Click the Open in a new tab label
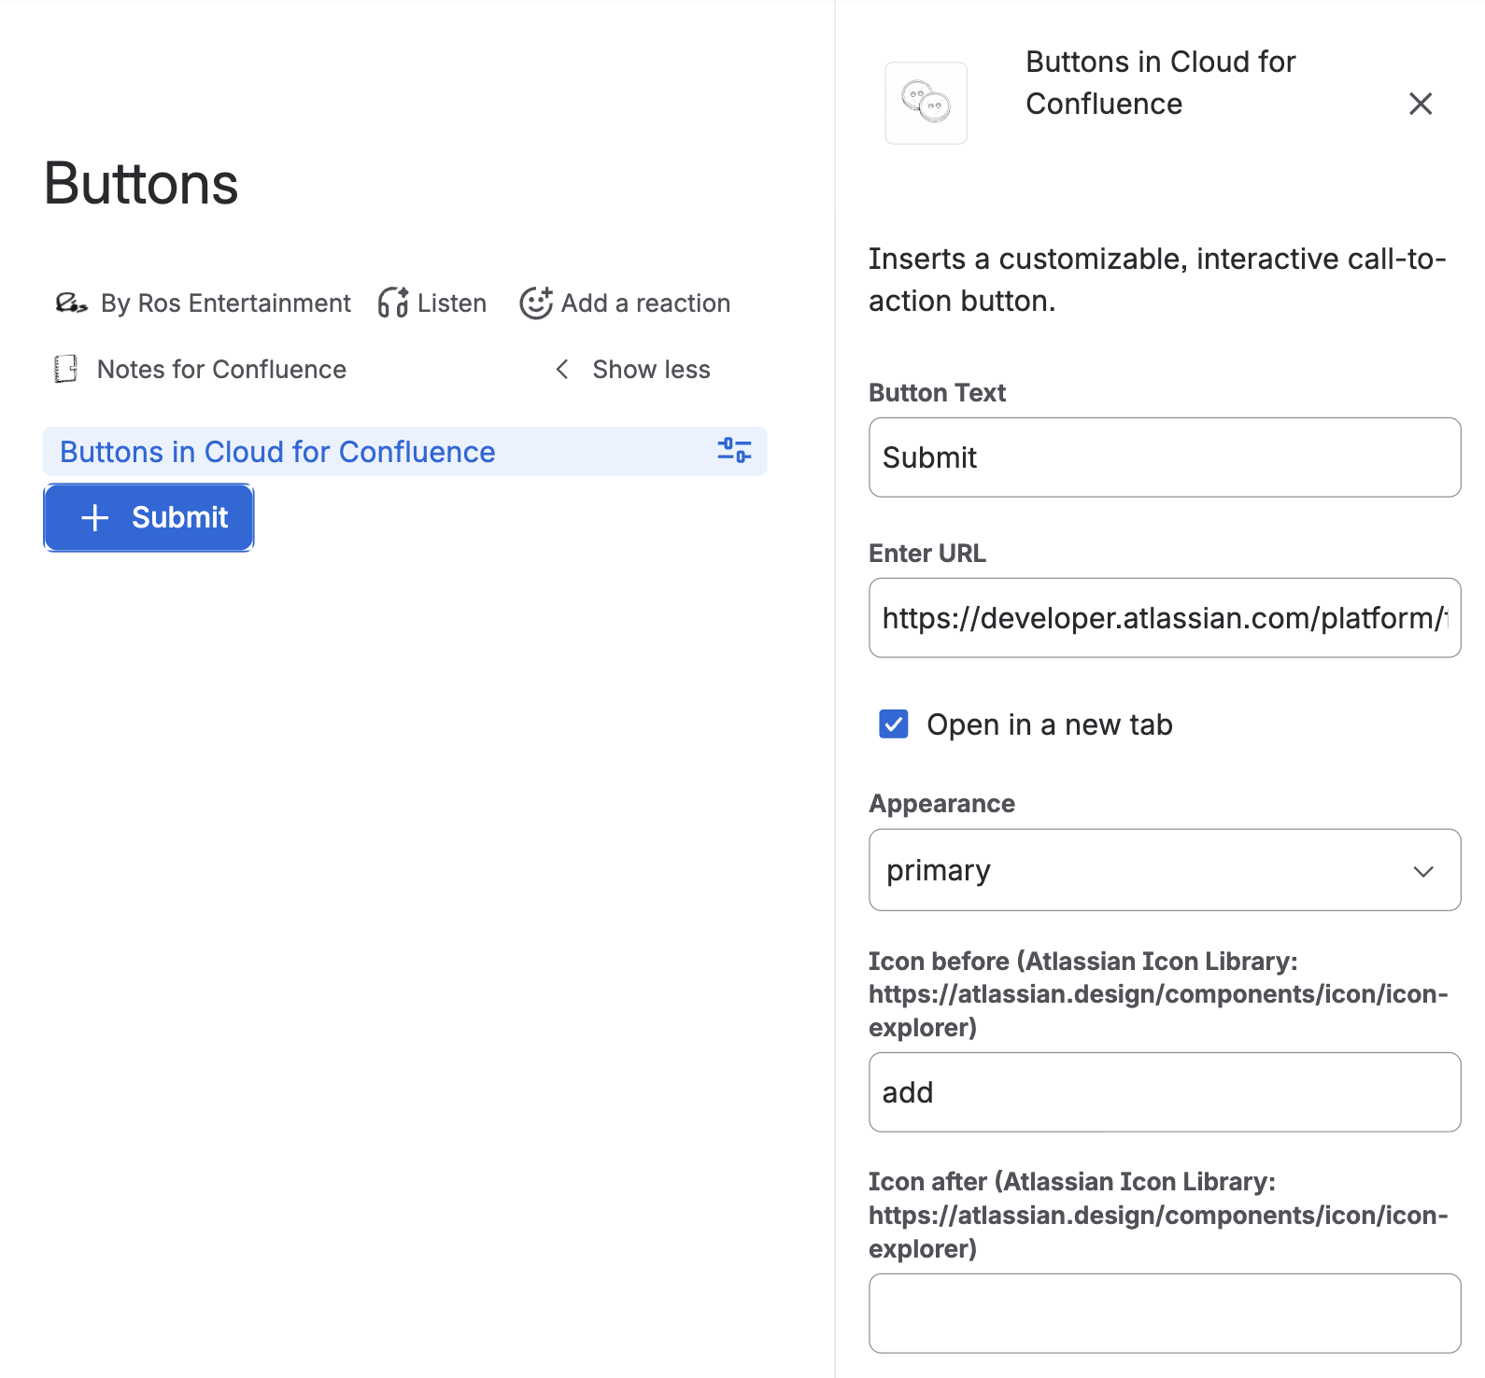This screenshot has width=1485, height=1378. (1050, 724)
